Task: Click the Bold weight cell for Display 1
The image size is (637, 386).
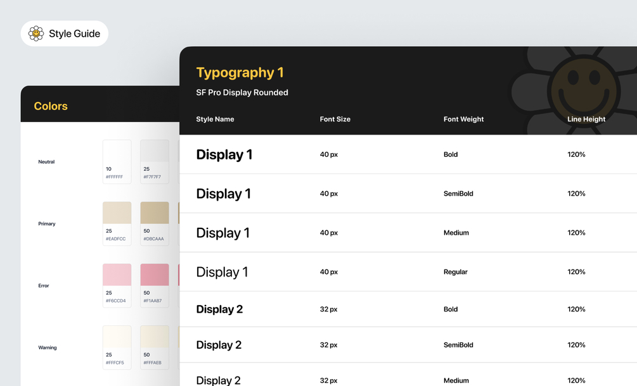Action: click(x=451, y=154)
